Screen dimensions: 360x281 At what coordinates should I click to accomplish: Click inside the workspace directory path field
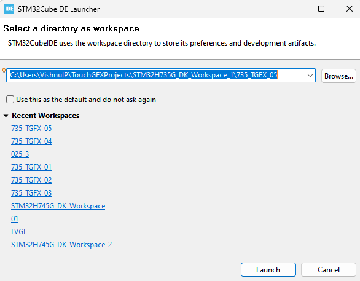click(x=161, y=75)
